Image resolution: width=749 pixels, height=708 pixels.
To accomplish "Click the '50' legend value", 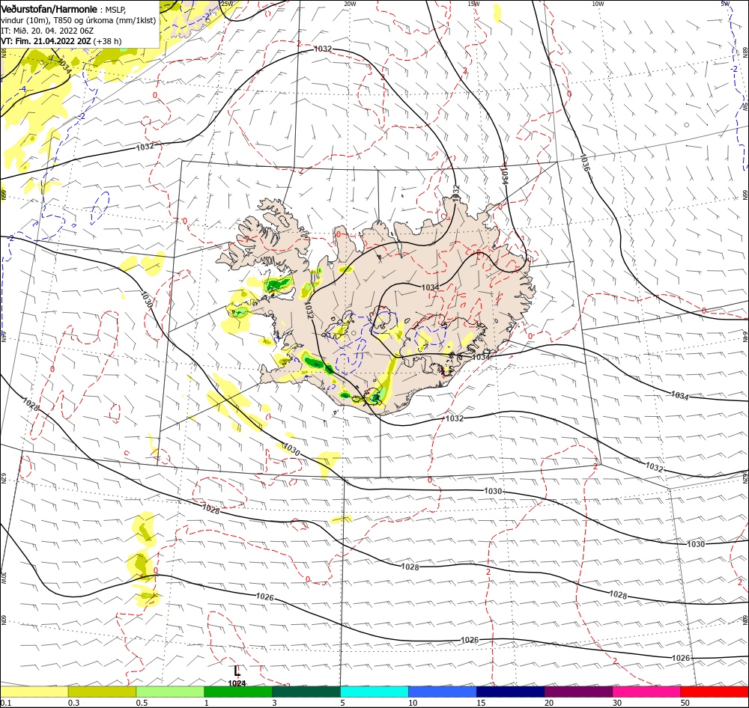I will pos(685,703).
